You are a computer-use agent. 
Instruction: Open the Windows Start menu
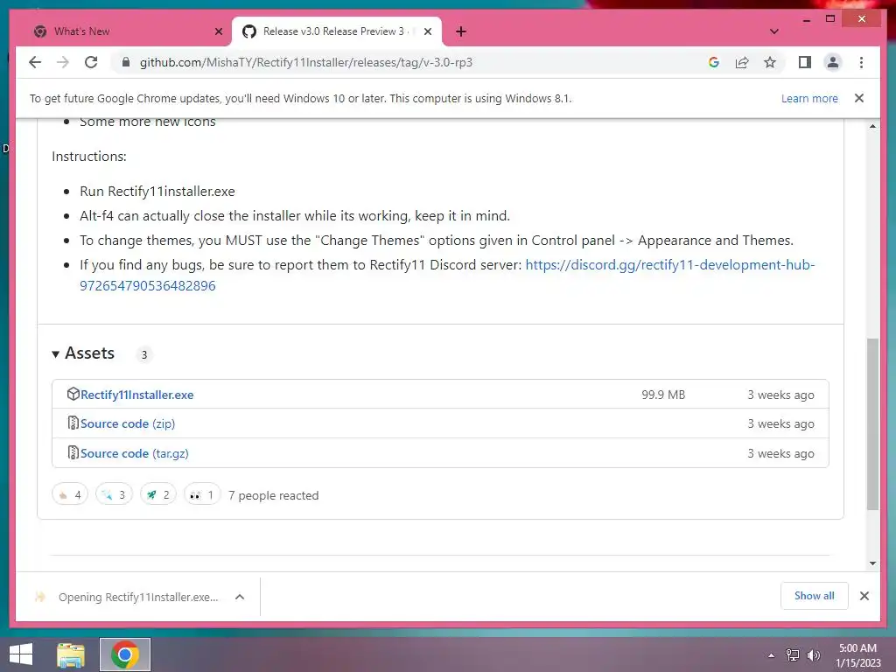pos(21,654)
